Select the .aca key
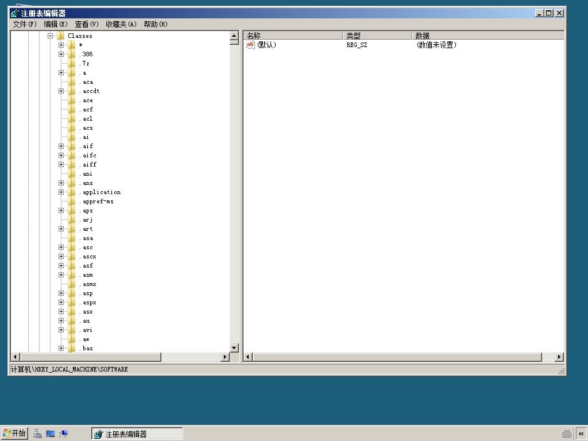The height and width of the screenshot is (441, 588). 86,82
